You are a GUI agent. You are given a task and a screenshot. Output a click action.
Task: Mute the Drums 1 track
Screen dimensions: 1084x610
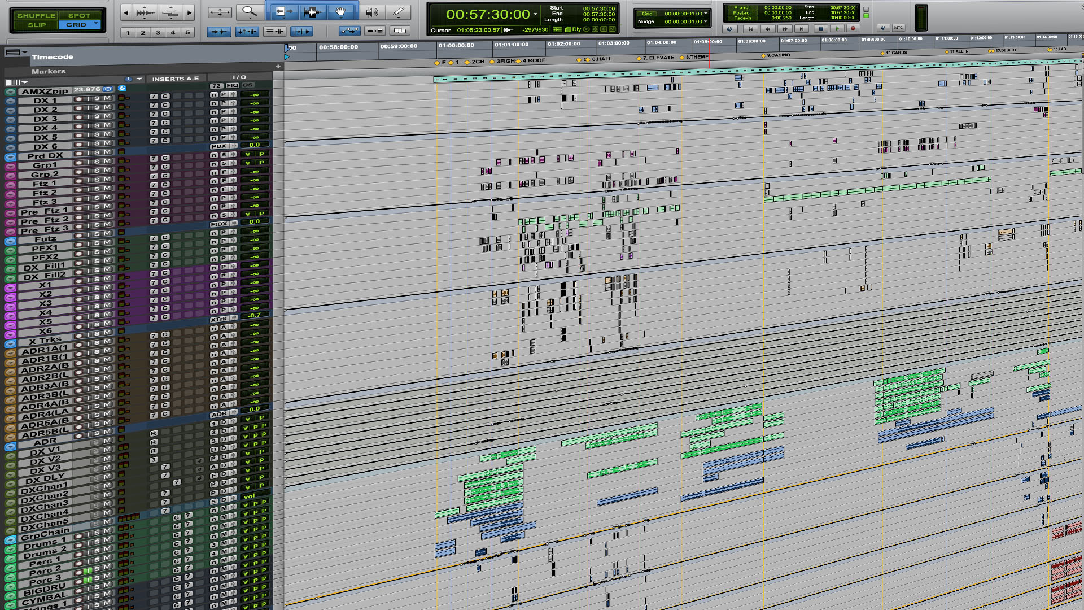106,541
